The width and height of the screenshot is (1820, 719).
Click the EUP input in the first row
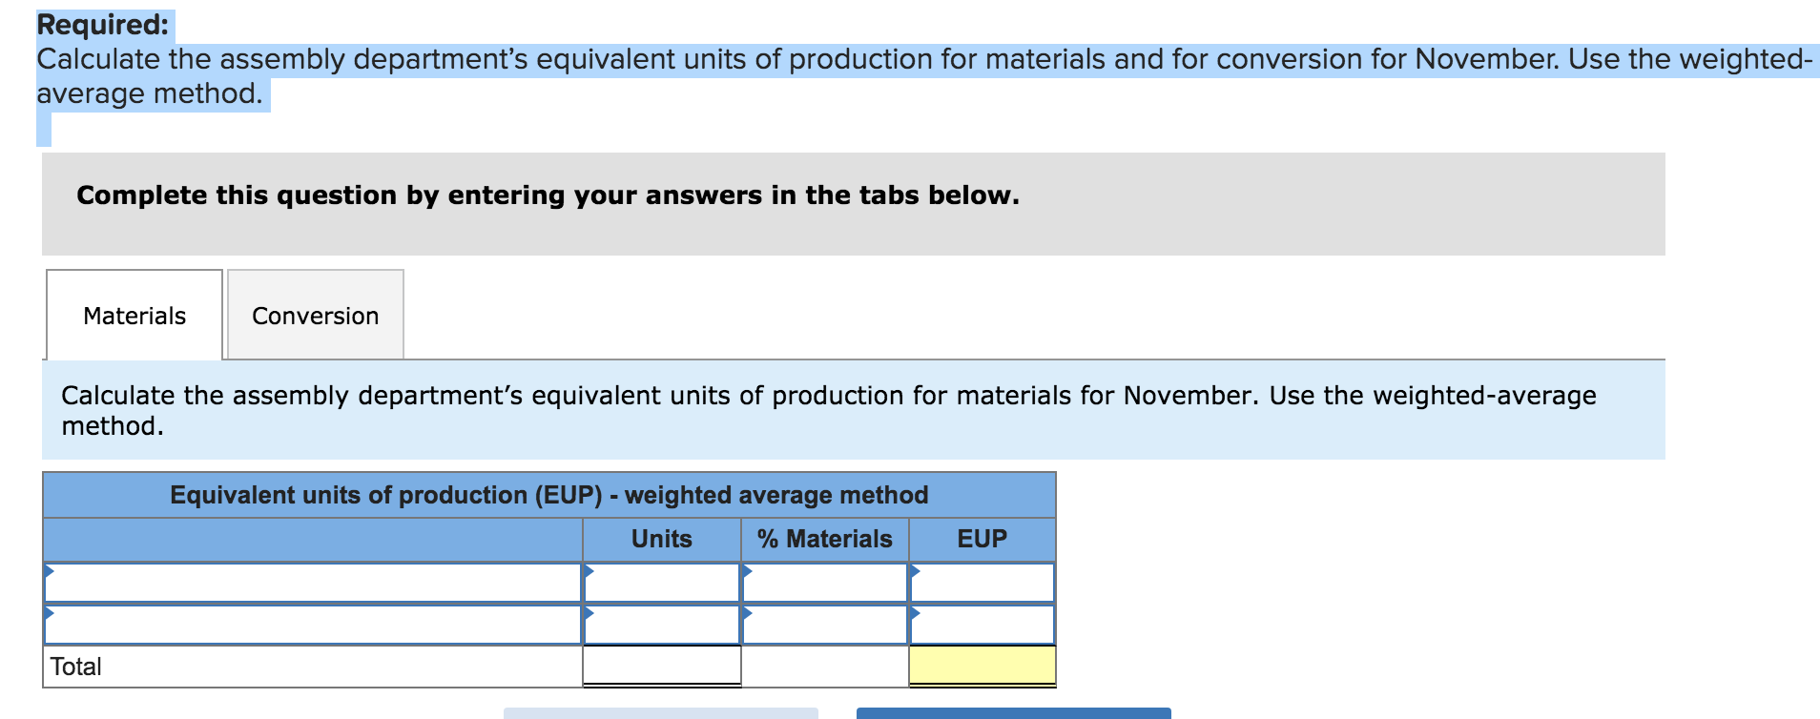pyautogui.click(x=982, y=582)
